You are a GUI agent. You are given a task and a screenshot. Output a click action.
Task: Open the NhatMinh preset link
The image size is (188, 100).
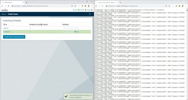click(x=7, y=32)
